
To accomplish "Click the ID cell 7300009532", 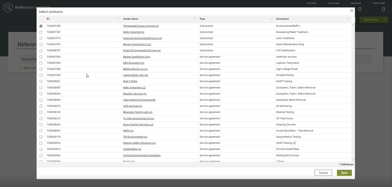I will coord(83,143).
